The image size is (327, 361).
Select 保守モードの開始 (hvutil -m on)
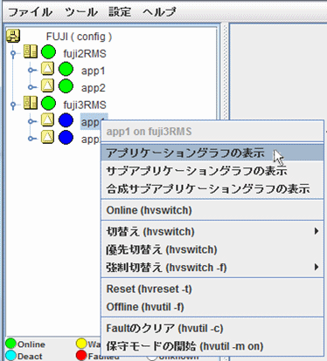pyautogui.click(x=212, y=346)
